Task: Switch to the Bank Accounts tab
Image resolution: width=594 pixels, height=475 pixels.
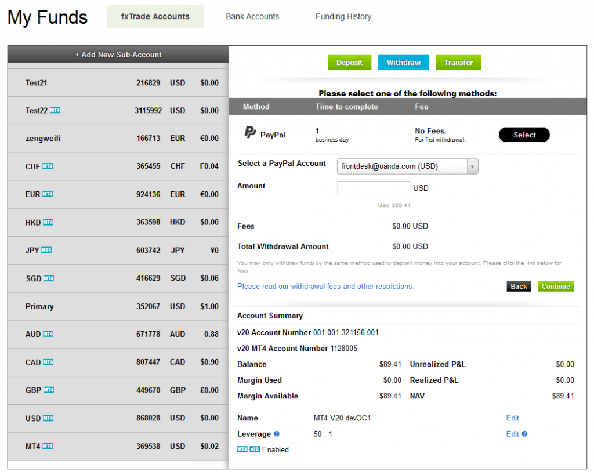Action: point(252,16)
